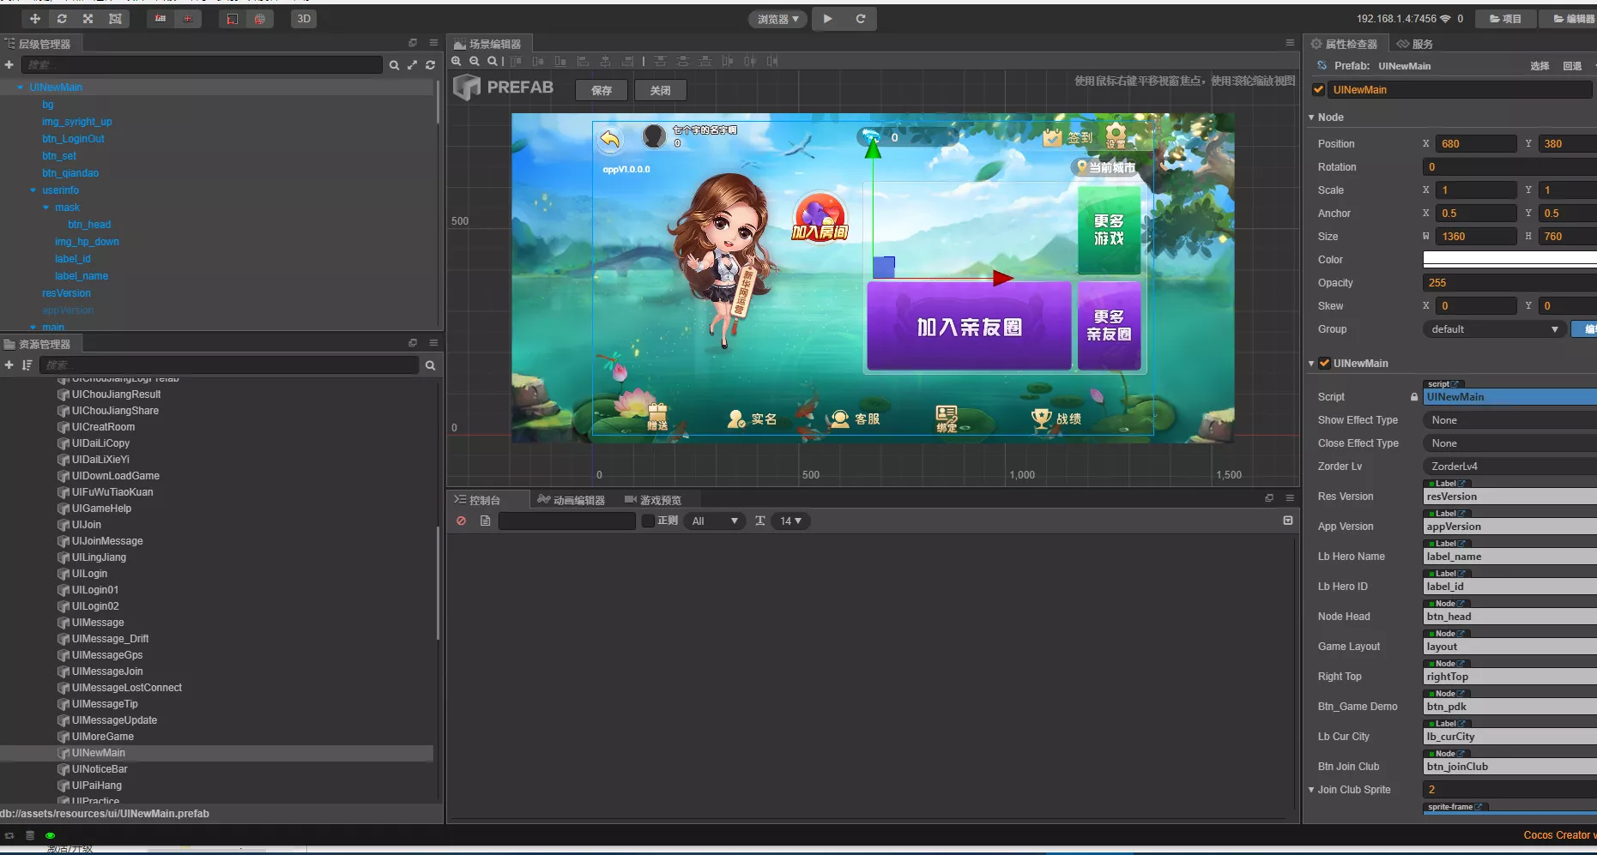Uncheck the UINewMain component enable checkbox

1324,363
